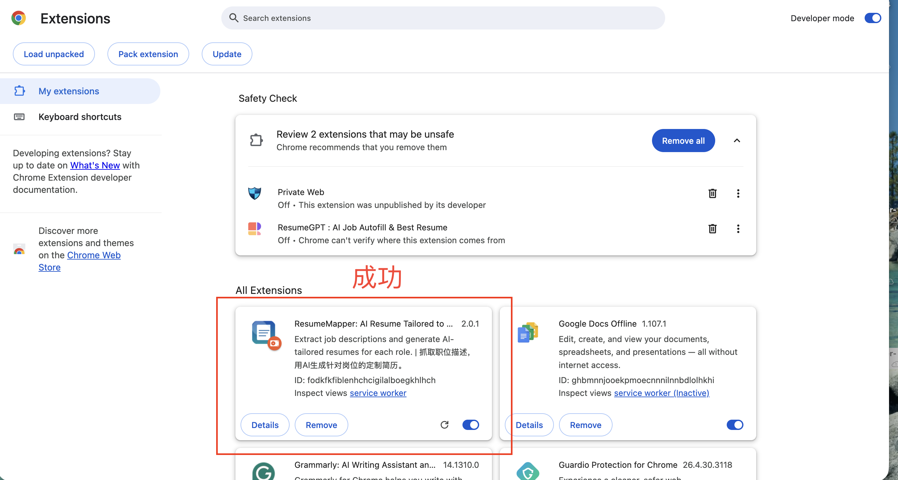Delete ResumeGPT using trash icon
Viewport: 898px width, 480px height.
click(x=712, y=228)
